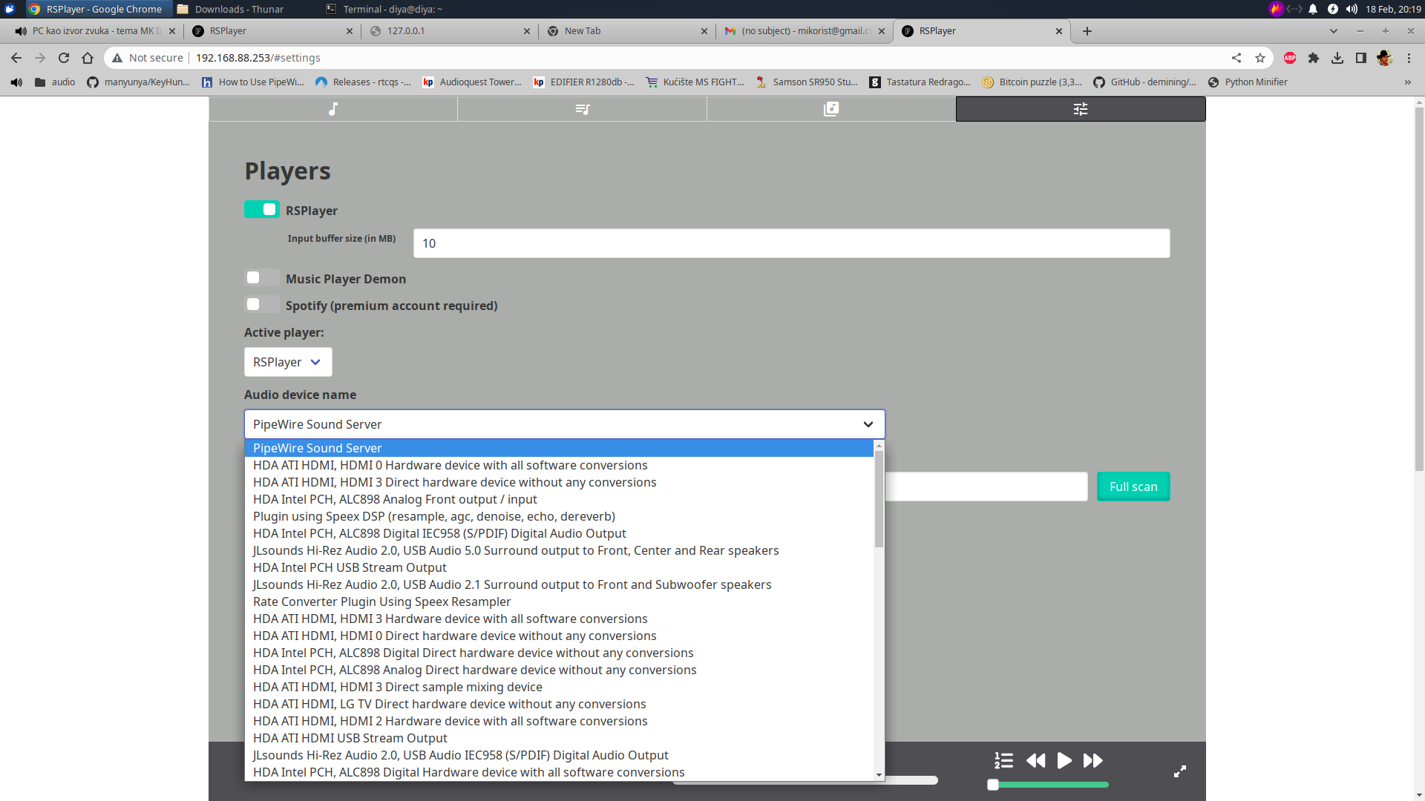Open the Active player RSPlayer dropdown

click(x=288, y=362)
